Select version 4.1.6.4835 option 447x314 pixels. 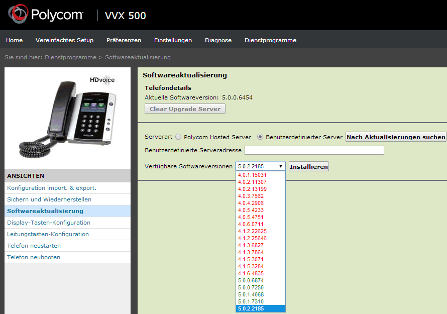[261, 273]
